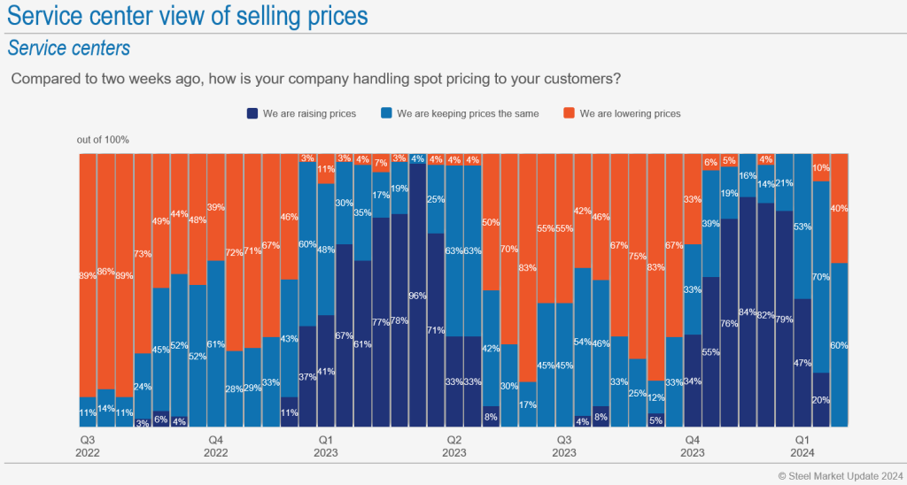The image size is (907, 485).
Task: Select the 84% raising prices bar segment
Action: (x=747, y=312)
